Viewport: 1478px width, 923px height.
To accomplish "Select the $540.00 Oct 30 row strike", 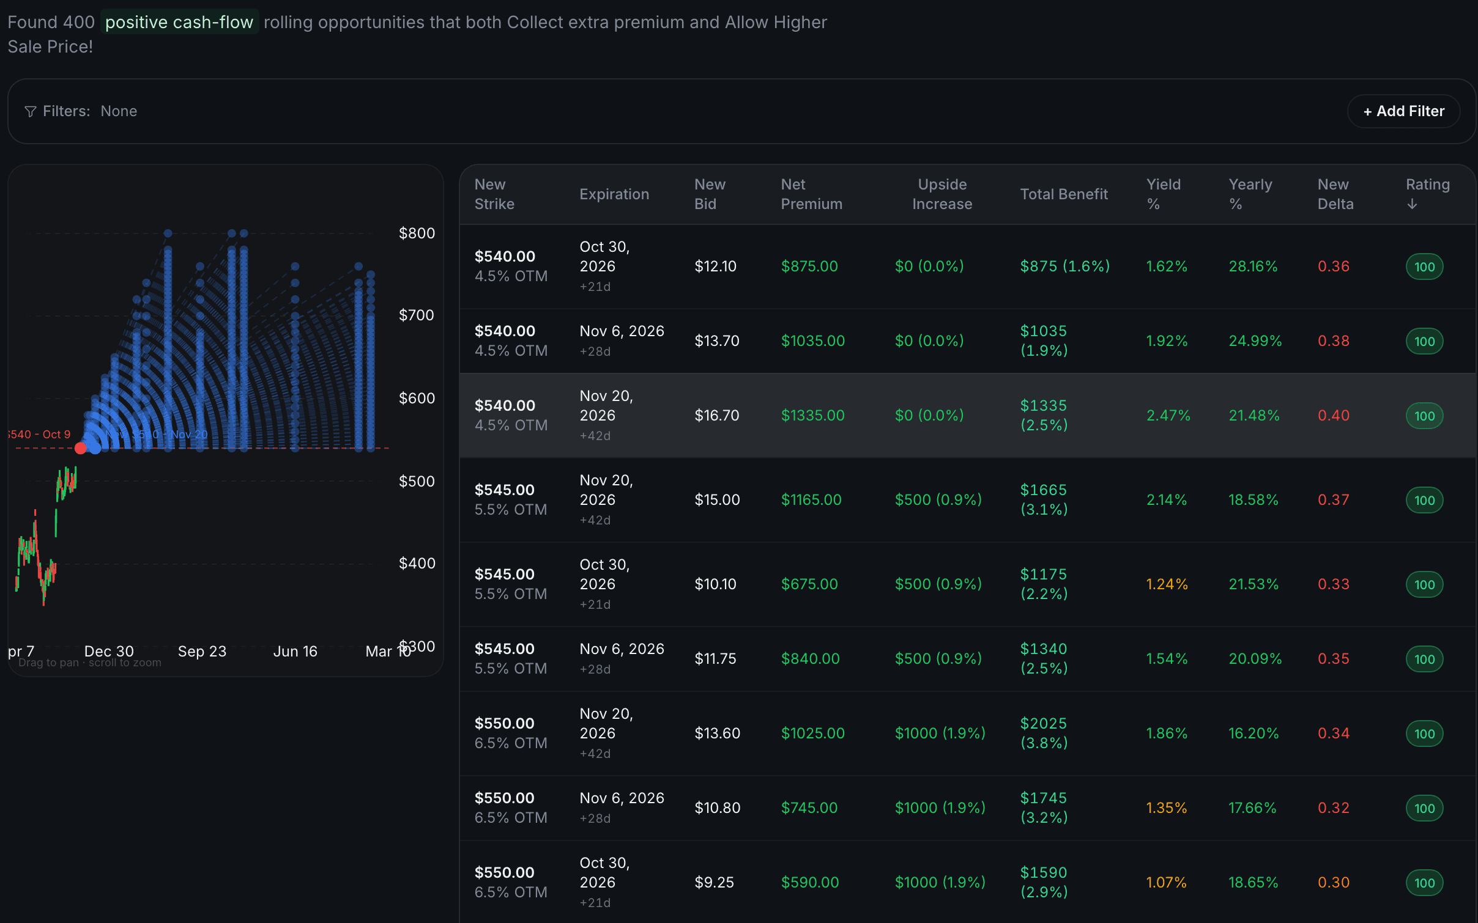I will coord(505,256).
